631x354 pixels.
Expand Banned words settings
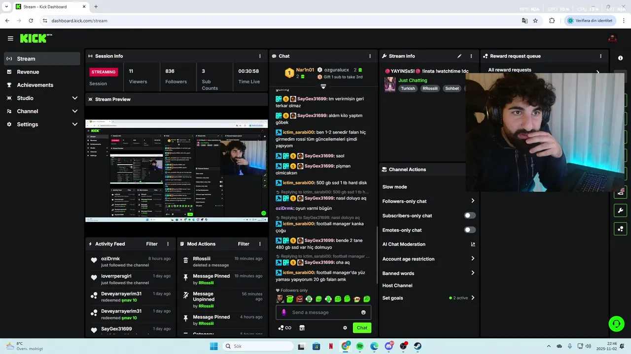[x=472, y=273]
